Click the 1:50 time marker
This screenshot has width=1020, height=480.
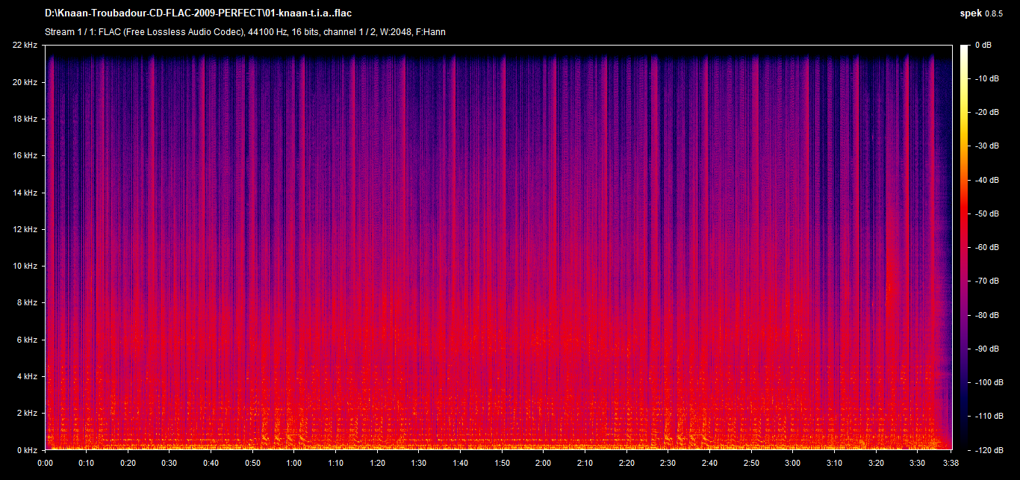502,462
